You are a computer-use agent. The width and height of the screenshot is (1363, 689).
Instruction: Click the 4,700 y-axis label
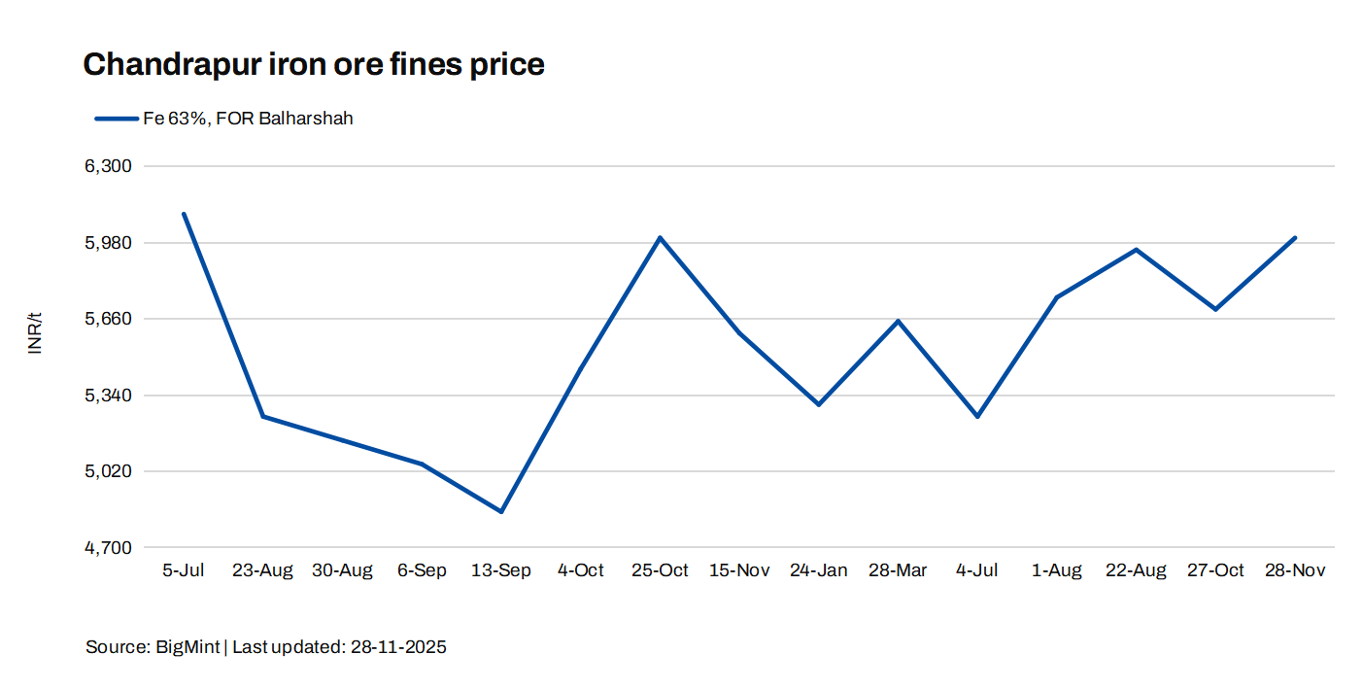tap(108, 548)
